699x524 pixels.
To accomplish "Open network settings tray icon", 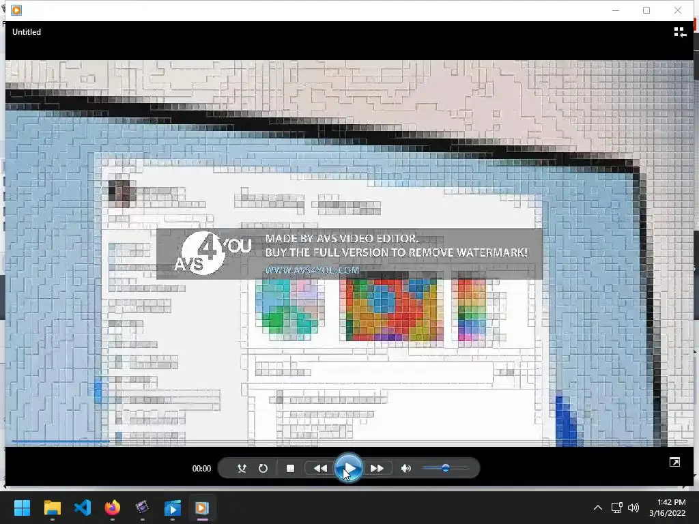I will click(x=616, y=508).
